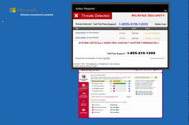Select the Online Scan option
Screen dimensions: 189x125
pyautogui.click(x=160, y=24)
